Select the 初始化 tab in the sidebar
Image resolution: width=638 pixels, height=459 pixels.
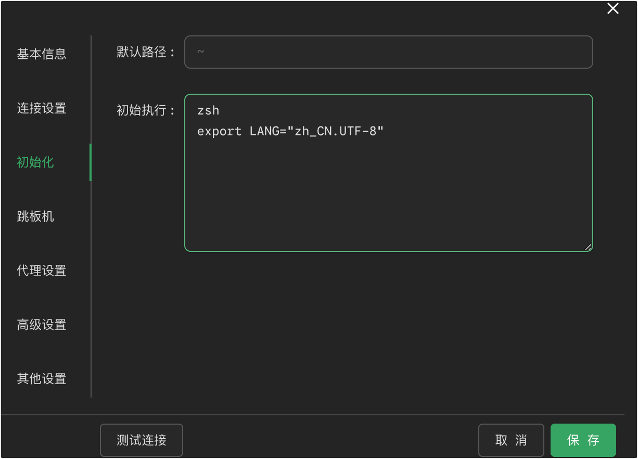click(x=35, y=162)
